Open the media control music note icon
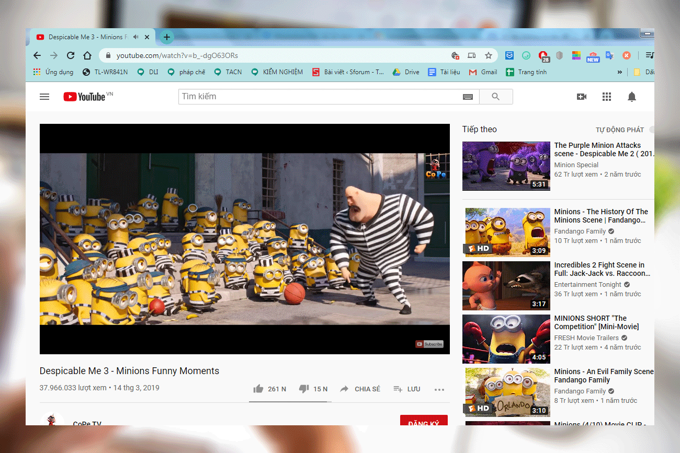Screen dimensions: 680x453 click(x=650, y=55)
